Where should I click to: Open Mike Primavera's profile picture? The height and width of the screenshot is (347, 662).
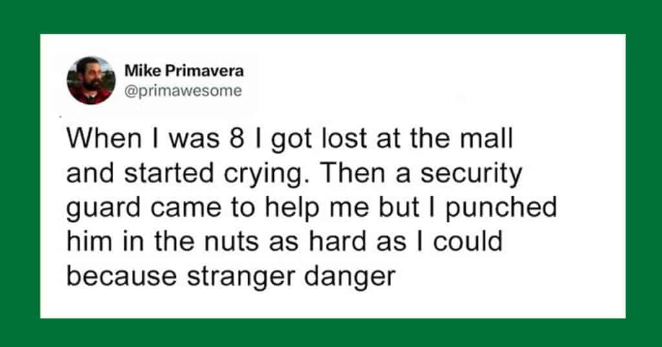tap(91, 81)
